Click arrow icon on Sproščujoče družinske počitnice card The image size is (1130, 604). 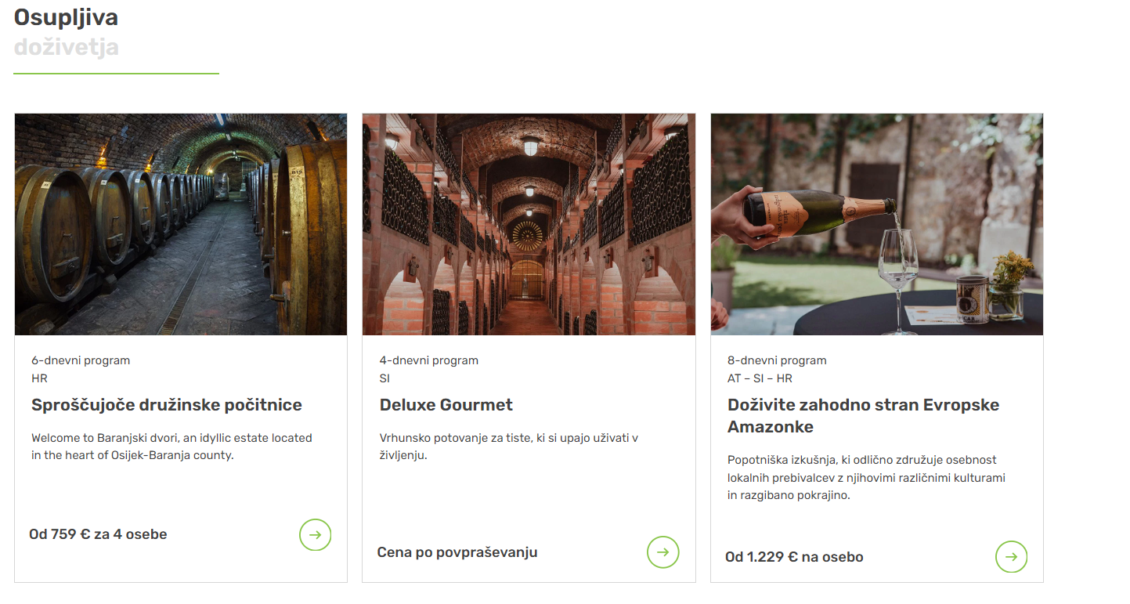[x=316, y=535]
